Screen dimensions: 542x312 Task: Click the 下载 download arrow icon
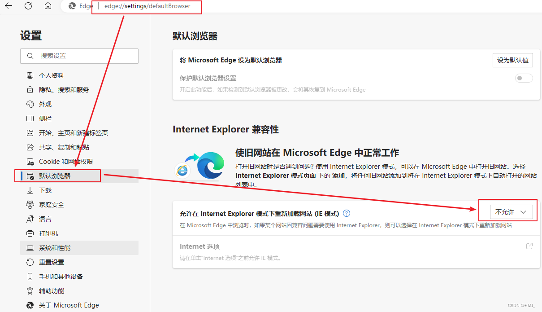[30, 190]
